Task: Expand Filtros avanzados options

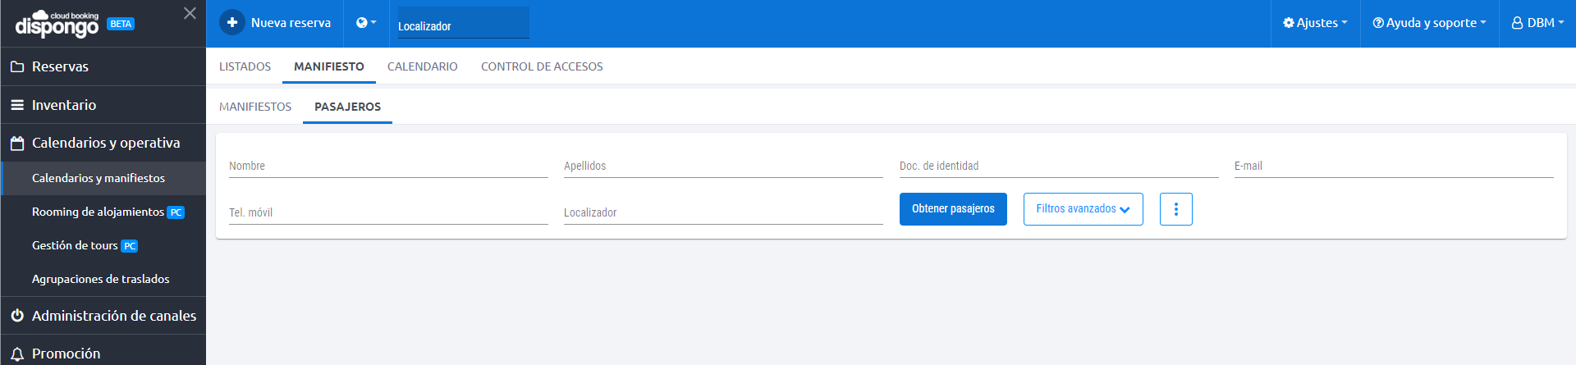Action: [1083, 209]
